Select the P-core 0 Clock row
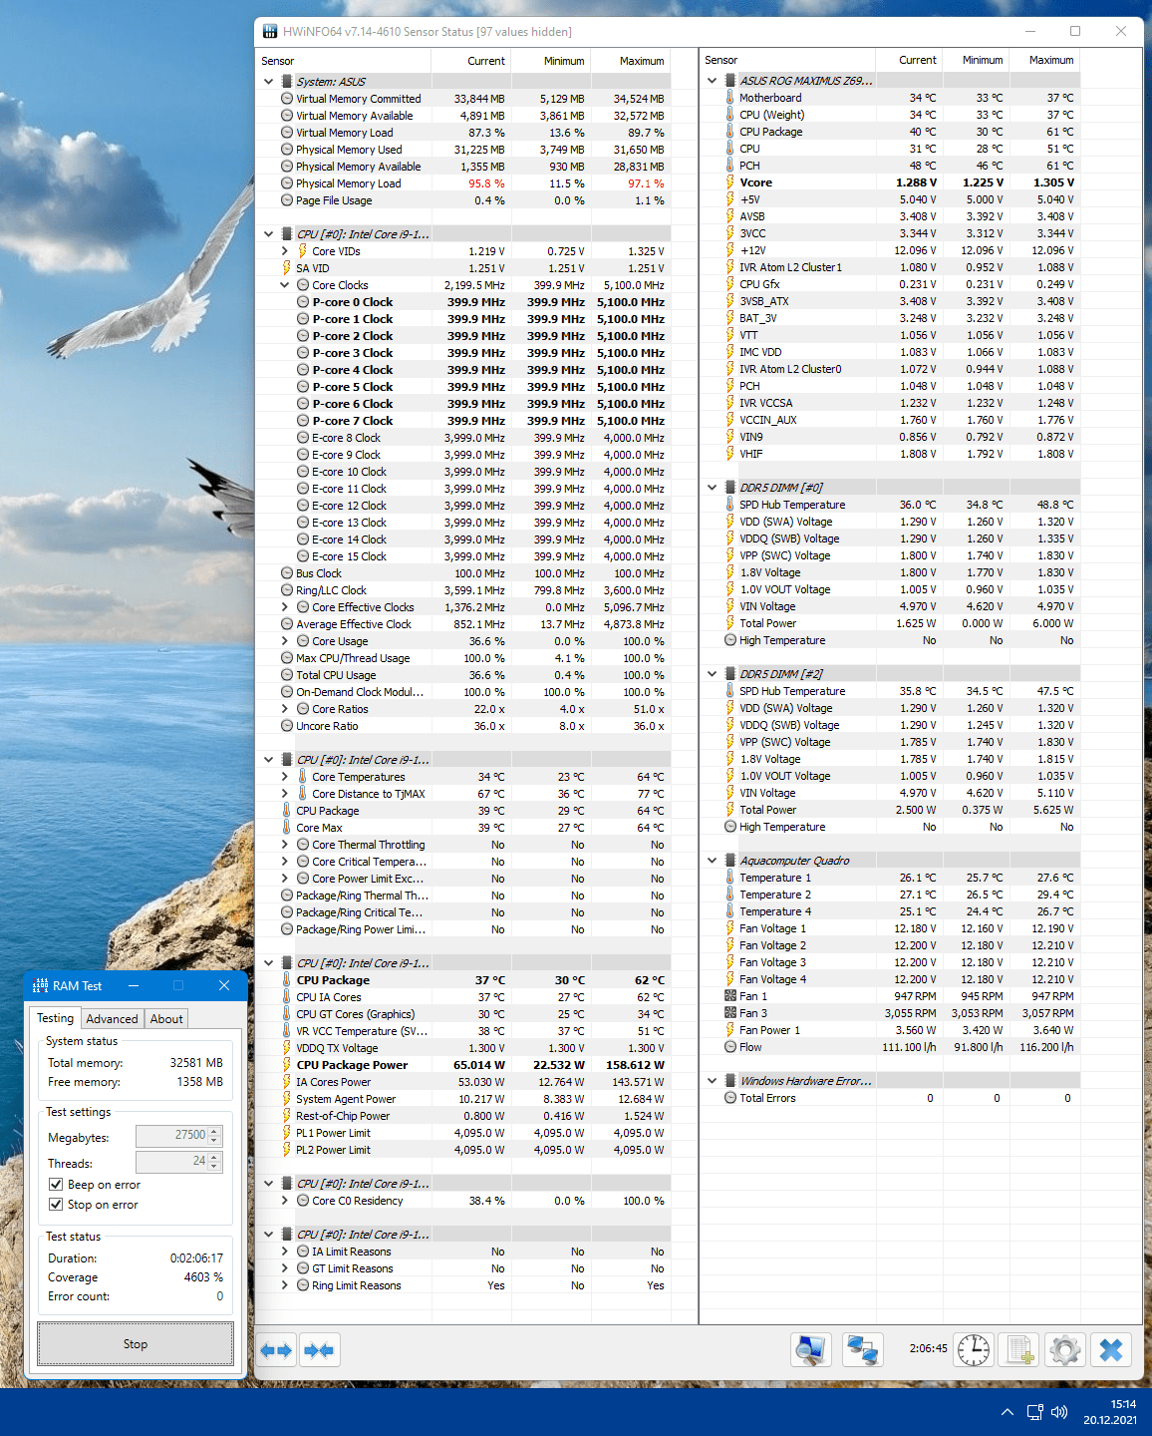 click(463, 302)
